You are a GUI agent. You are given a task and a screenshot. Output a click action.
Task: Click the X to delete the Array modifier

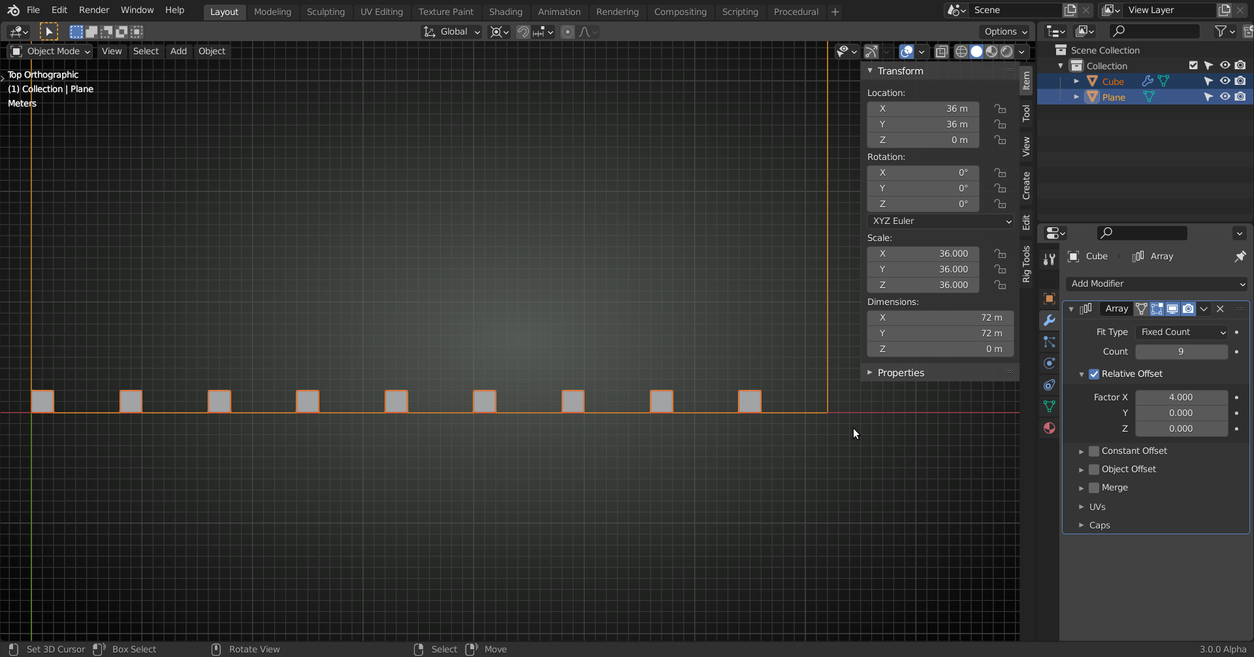(x=1220, y=309)
